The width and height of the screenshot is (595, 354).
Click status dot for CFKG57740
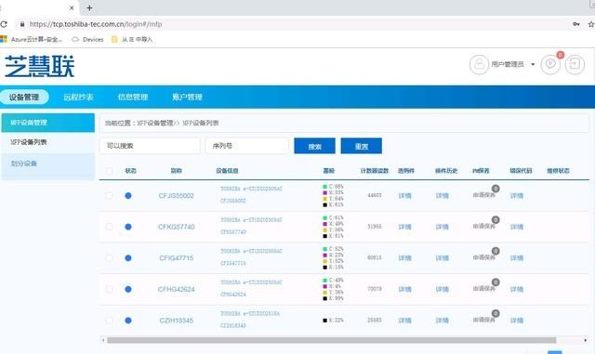(x=128, y=227)
